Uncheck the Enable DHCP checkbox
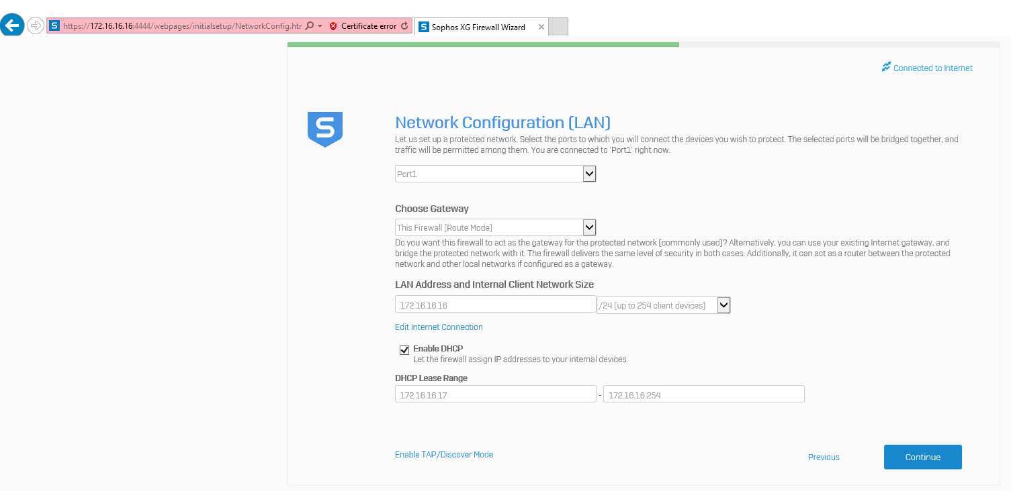The height and width of the screenshot is (491, 1011). click(404, 350)
